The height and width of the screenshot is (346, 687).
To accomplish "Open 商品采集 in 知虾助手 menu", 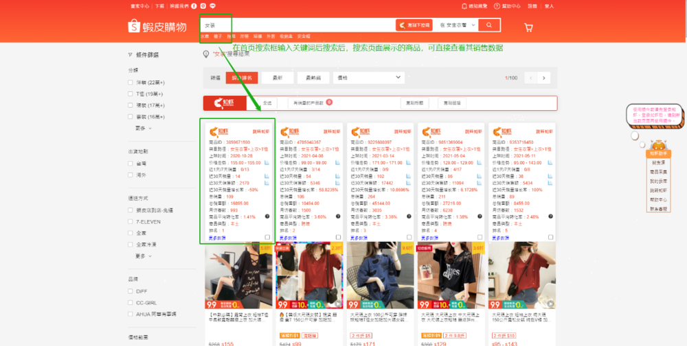I will click(x=658, y=172).
